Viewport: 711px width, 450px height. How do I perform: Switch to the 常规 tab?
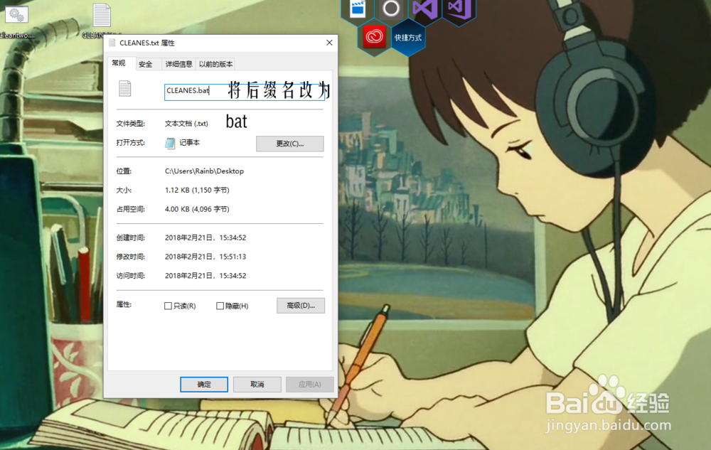click(x=119, y=63)
